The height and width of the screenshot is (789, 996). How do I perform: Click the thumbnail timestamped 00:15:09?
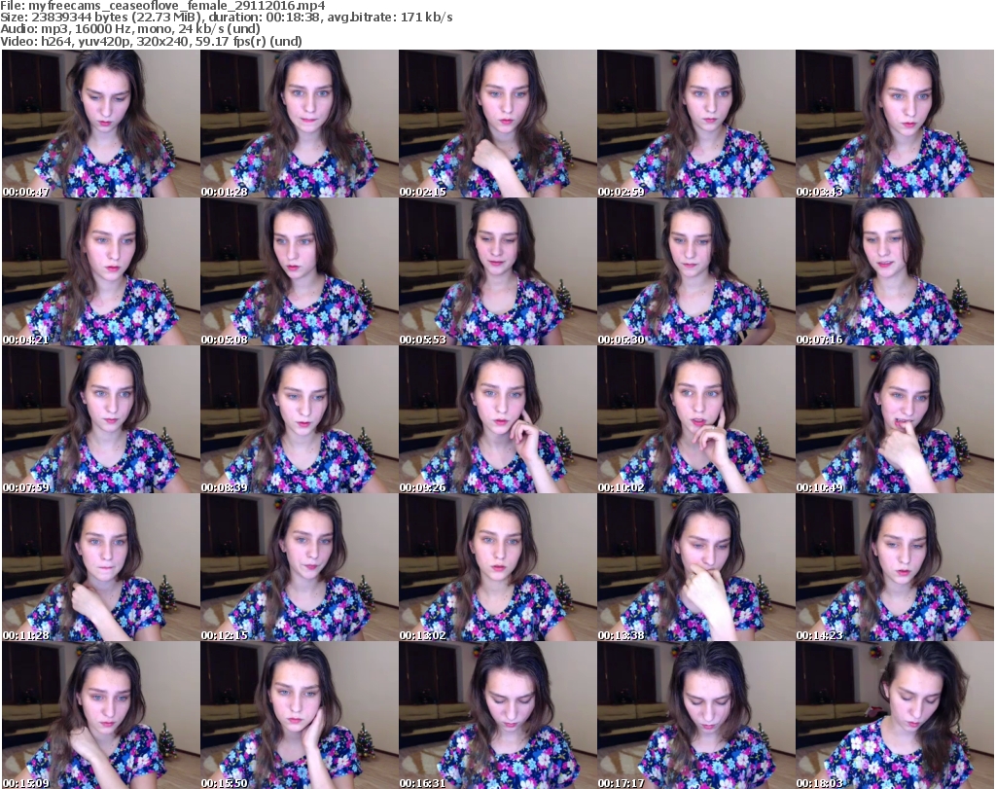[100, 715]
